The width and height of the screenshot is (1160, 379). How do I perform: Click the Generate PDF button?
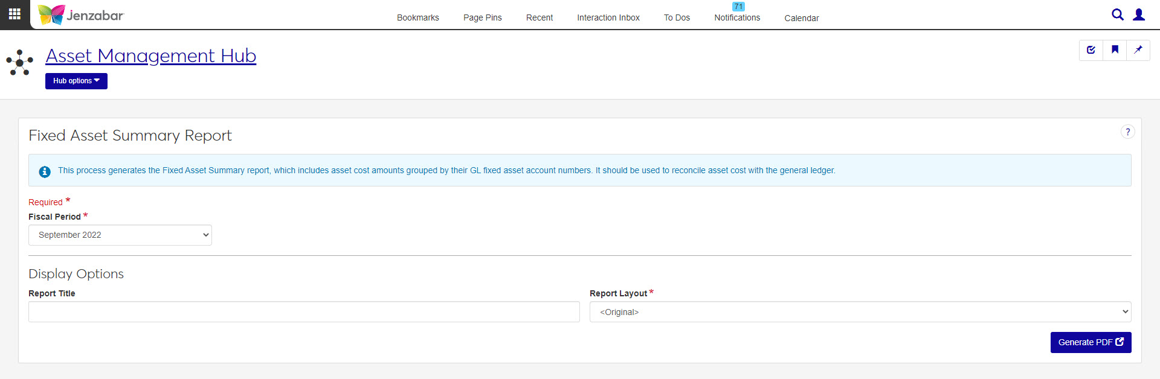[1091, 342]
